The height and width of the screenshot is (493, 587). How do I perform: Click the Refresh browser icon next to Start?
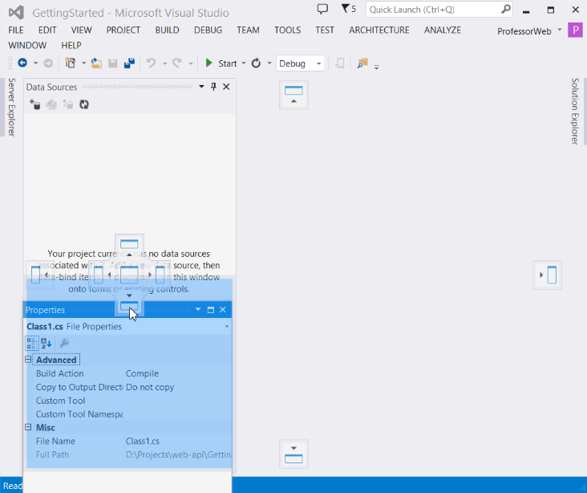[x=256, y=63]
